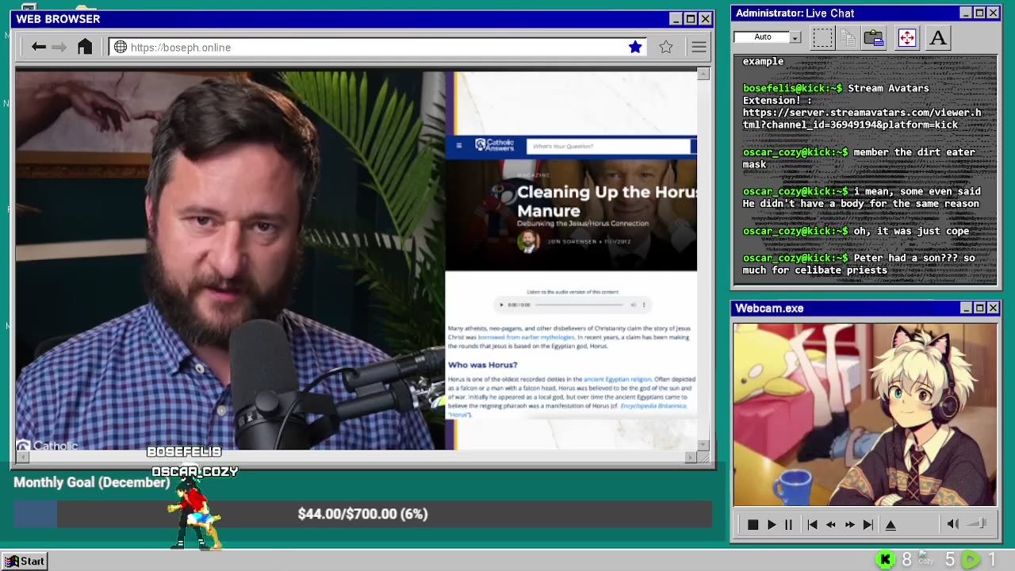Minimize the Live Chat window
Image resolution: width=1015 pixels, height=571 pixels.
[966, 13]
